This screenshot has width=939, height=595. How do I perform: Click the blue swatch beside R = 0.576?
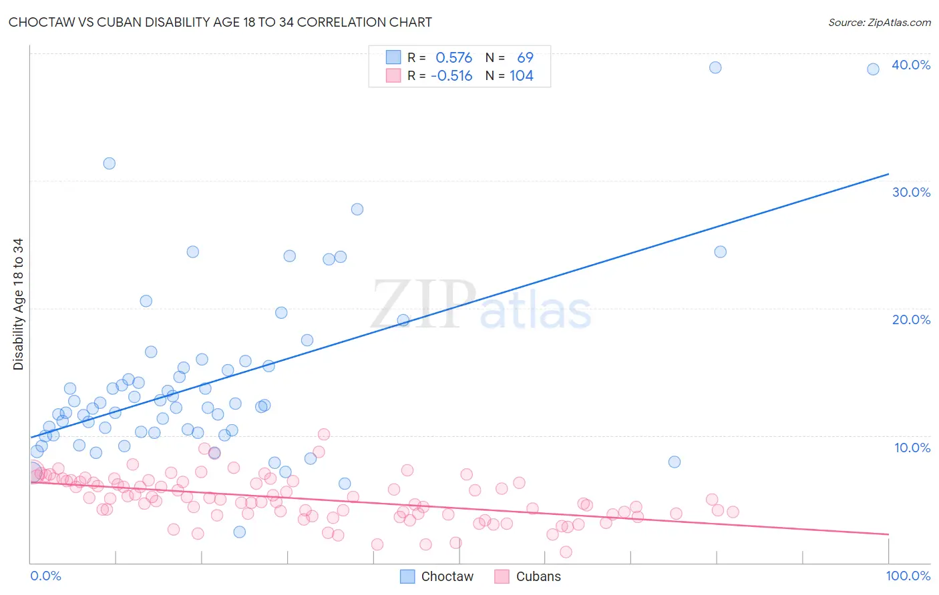(x=393, y=57)
